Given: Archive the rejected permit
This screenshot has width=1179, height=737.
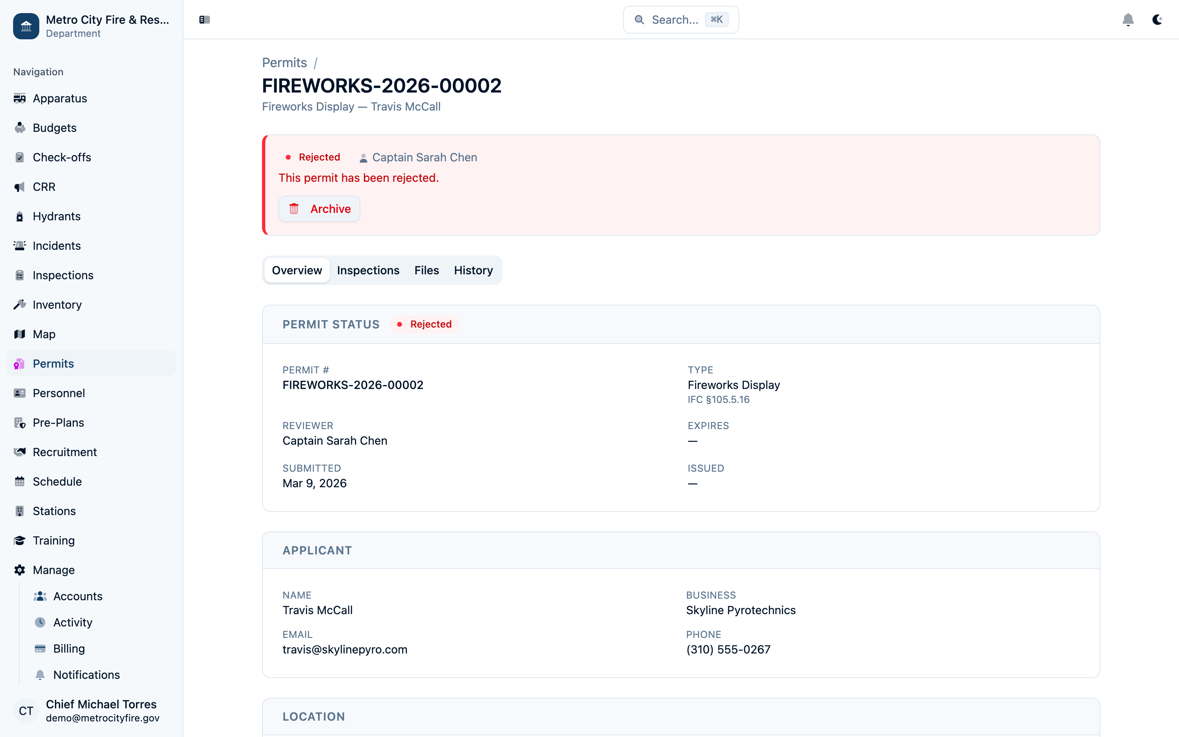Looking at the screenshot, I should 319,209.
